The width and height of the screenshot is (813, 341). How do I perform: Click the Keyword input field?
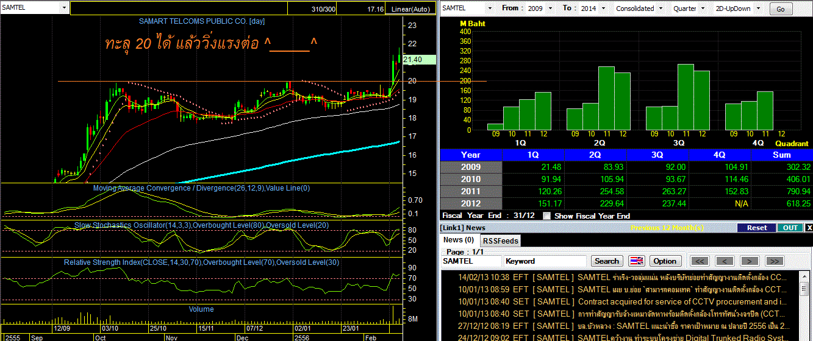546,261
